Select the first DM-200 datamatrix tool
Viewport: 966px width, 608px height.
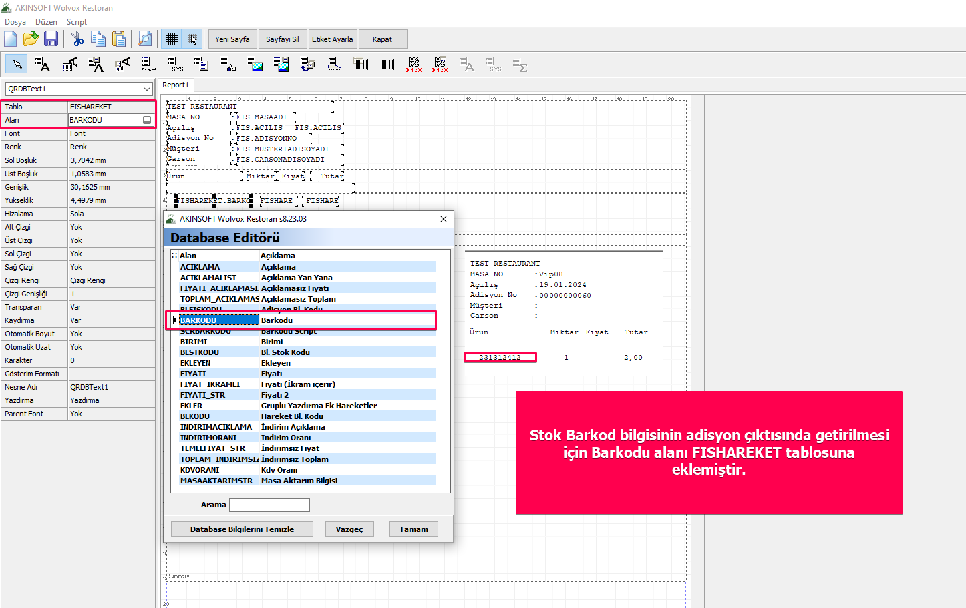[x=414, y=65]
